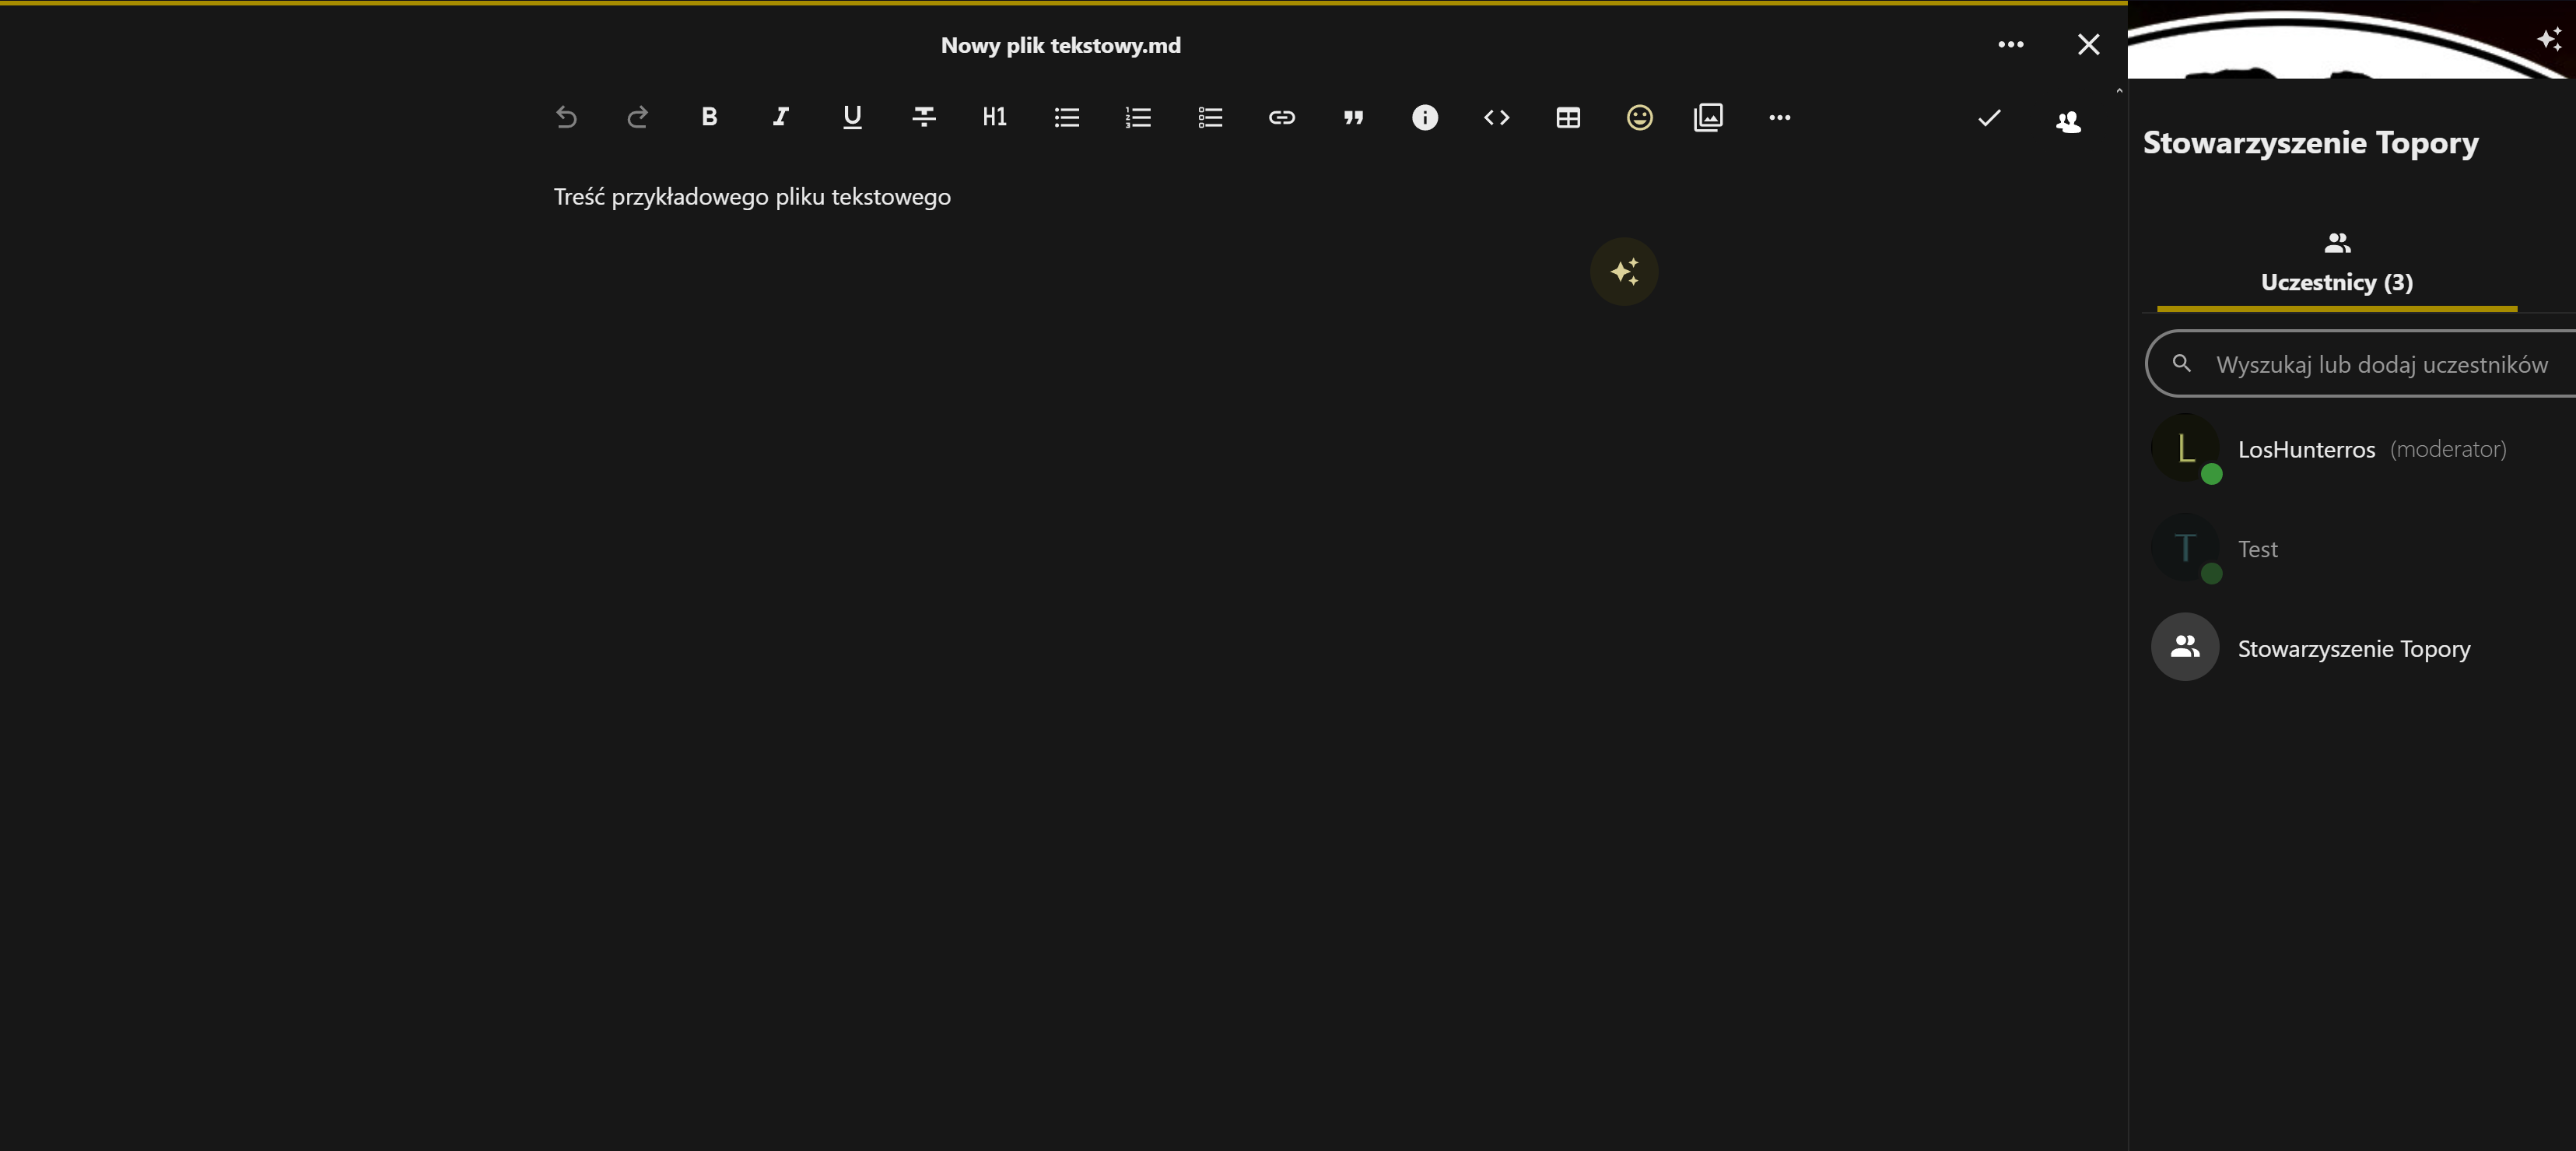Toggle bold formatting
Image resolution: width=2576 pixels, height=1151 pixels.
709,118
